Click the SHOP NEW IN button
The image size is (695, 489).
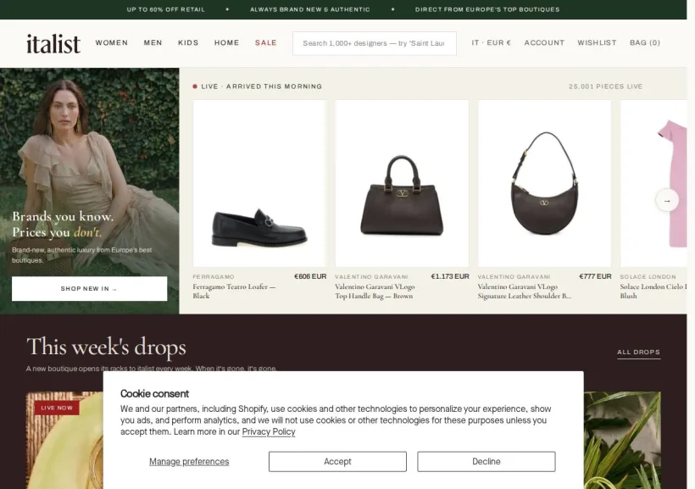tap(89, 289)
